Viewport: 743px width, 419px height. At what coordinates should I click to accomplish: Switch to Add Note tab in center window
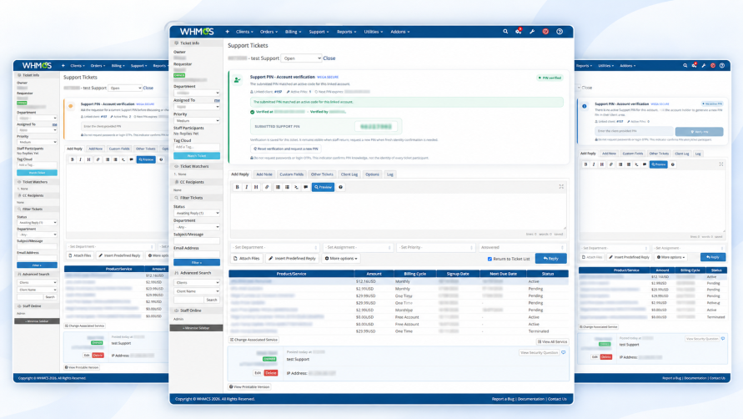coord(264,174)
